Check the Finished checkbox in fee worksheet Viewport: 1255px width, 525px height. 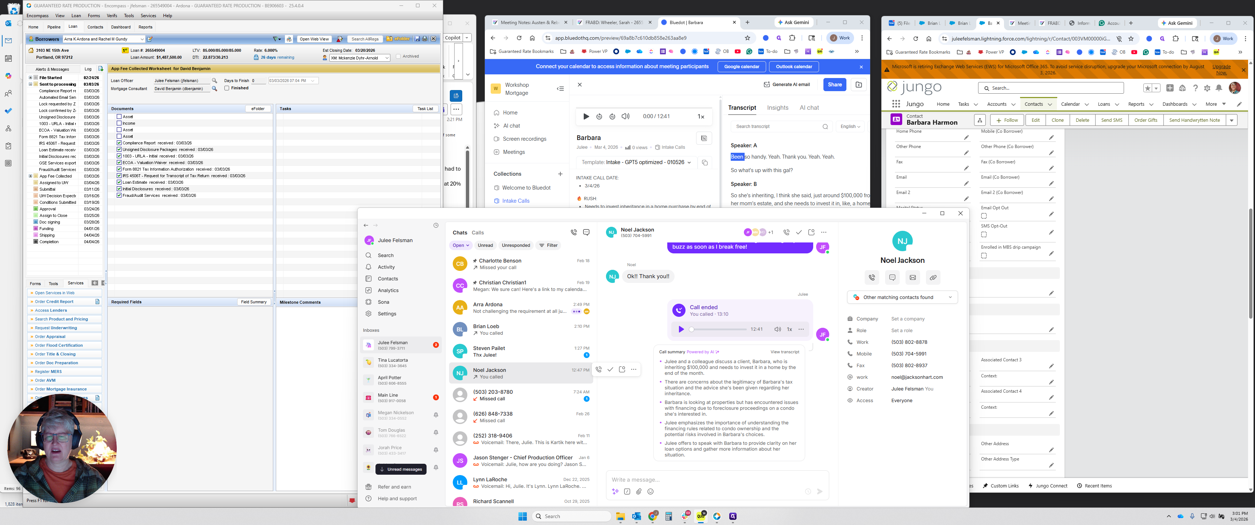click(227, 88)
